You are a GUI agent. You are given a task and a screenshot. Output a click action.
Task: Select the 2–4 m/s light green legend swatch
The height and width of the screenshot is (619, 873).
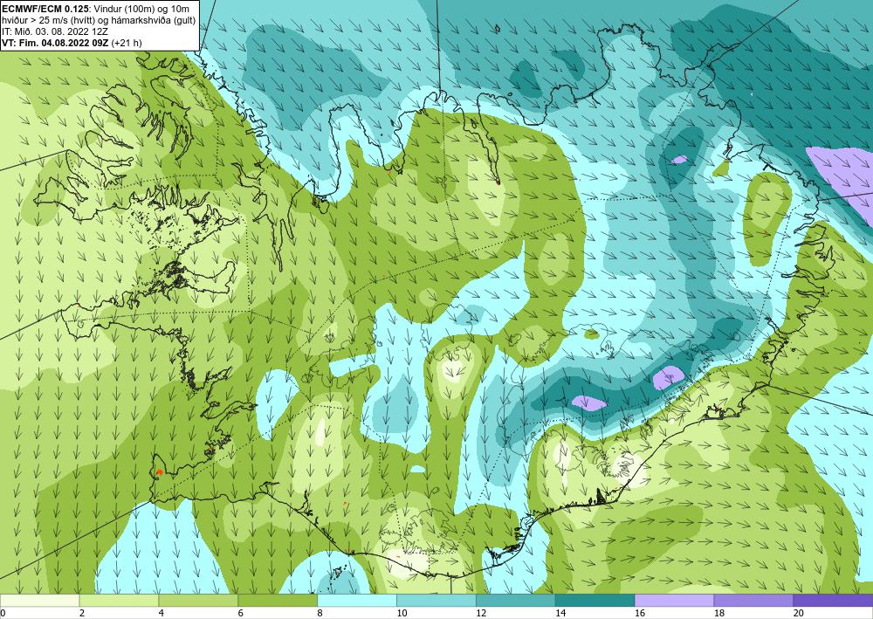tap(119, 601)
